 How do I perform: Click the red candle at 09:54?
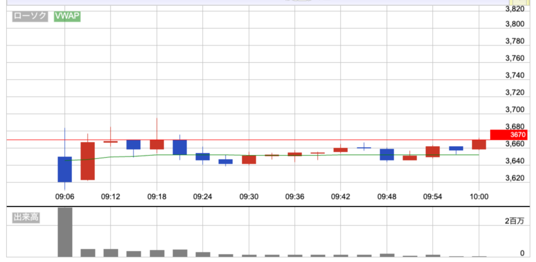pos(433,151)
